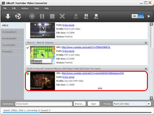The width and height of the screenshot is (154, 115).
Task: Select the All(4) category
Action: click(12, 25)
